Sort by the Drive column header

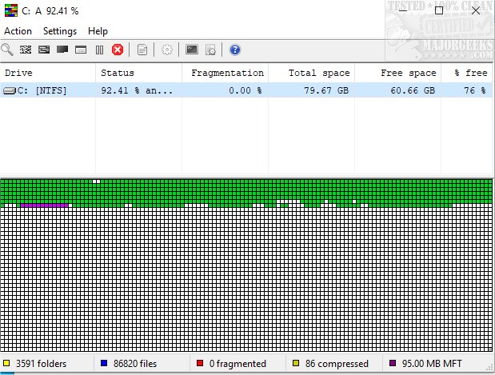[x=48, y=73]
